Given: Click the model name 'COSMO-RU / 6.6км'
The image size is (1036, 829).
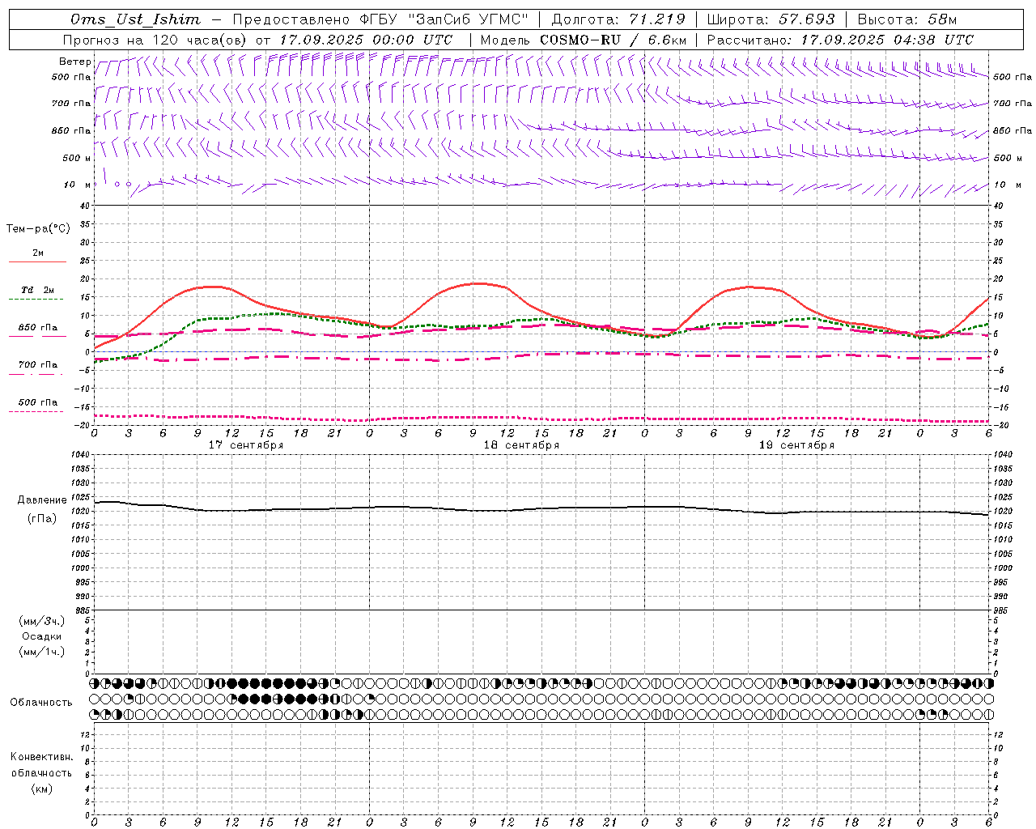Looking at the screenshot, I should coord(614,40).
